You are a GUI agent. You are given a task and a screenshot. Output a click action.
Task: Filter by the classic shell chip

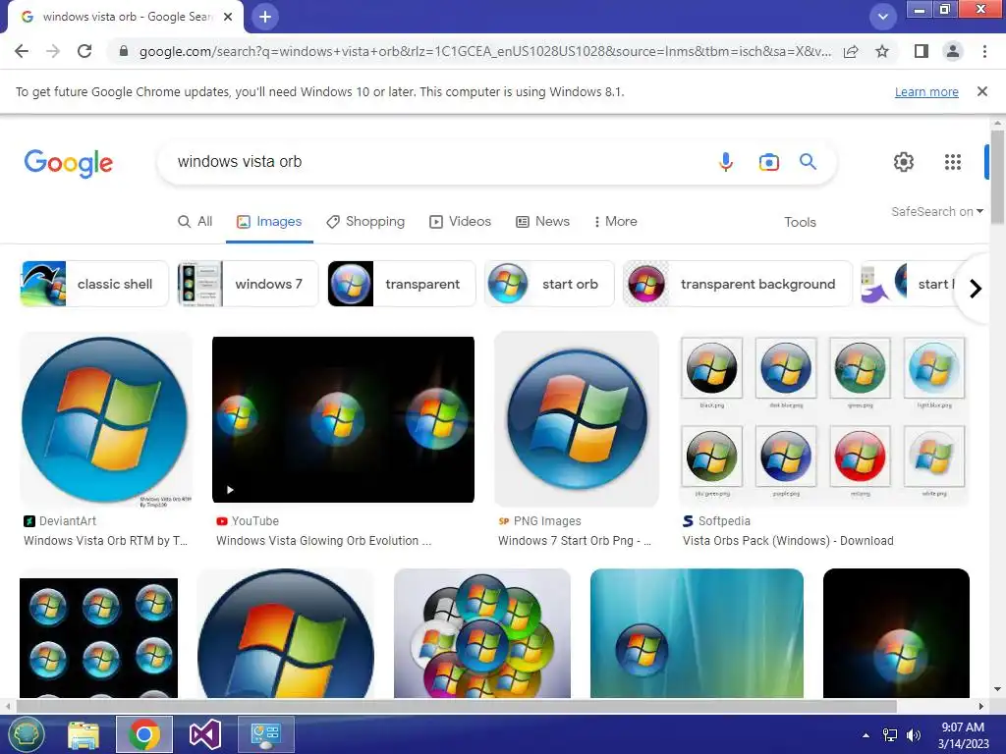coord(94,284)
